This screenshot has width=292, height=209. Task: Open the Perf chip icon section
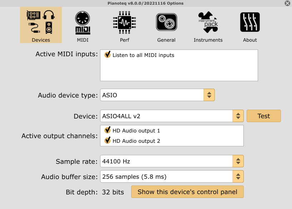click(x=125, y=25)
